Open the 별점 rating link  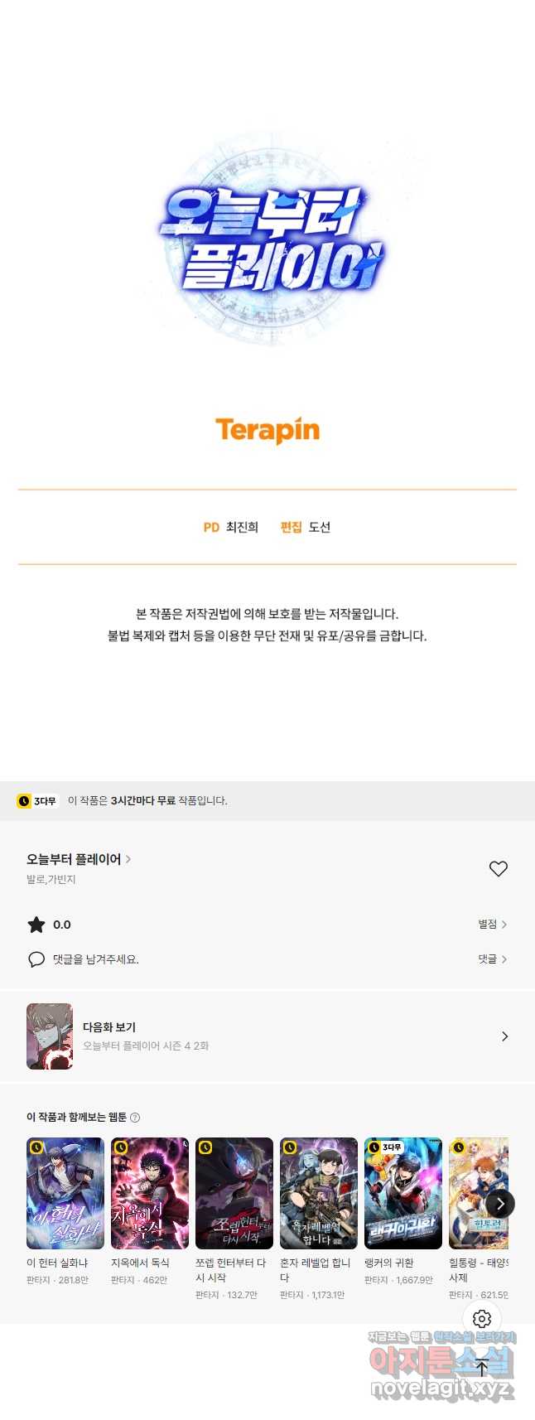493,925
